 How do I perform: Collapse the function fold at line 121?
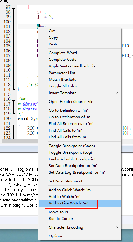point(14,123)
